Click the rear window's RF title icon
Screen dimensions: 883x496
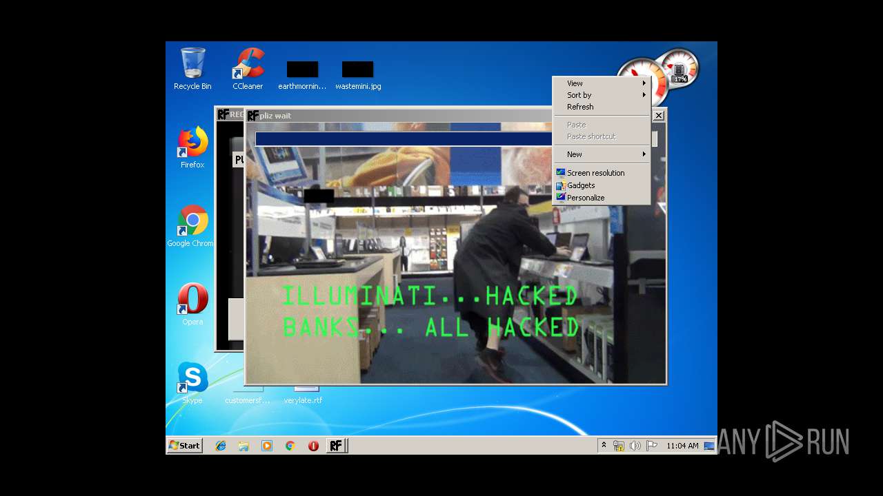[223, 114]
